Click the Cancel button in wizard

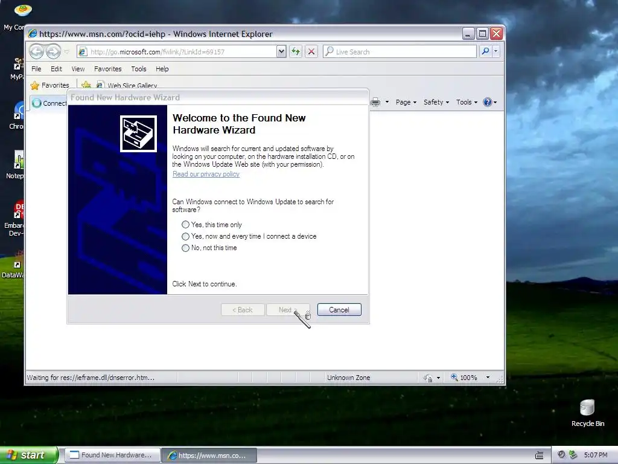339,310
